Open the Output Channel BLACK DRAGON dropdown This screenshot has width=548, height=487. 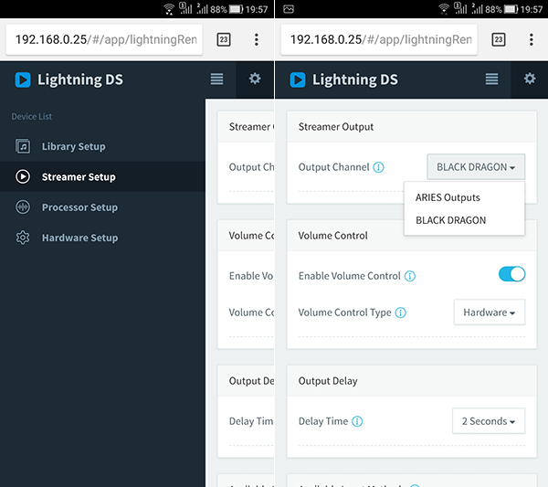[x=476, y=167]
